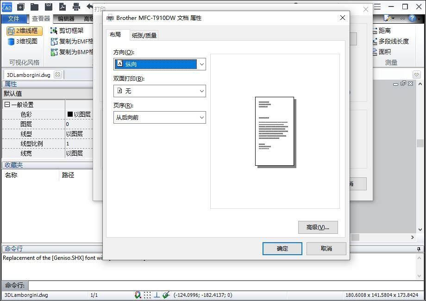Switch to the 纸张/质量 tab
This screenshot has width=426, height=301.
(x=144, y=35)
